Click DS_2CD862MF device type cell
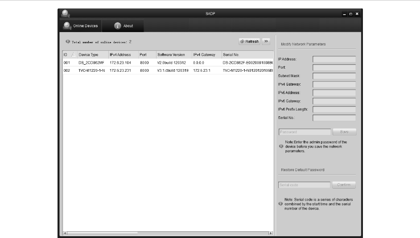 [91, 63]
